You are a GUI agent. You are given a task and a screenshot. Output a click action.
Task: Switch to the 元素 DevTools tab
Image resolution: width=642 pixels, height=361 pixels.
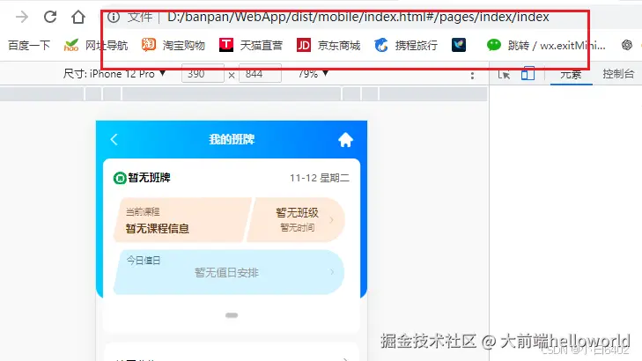coord(571,74)
